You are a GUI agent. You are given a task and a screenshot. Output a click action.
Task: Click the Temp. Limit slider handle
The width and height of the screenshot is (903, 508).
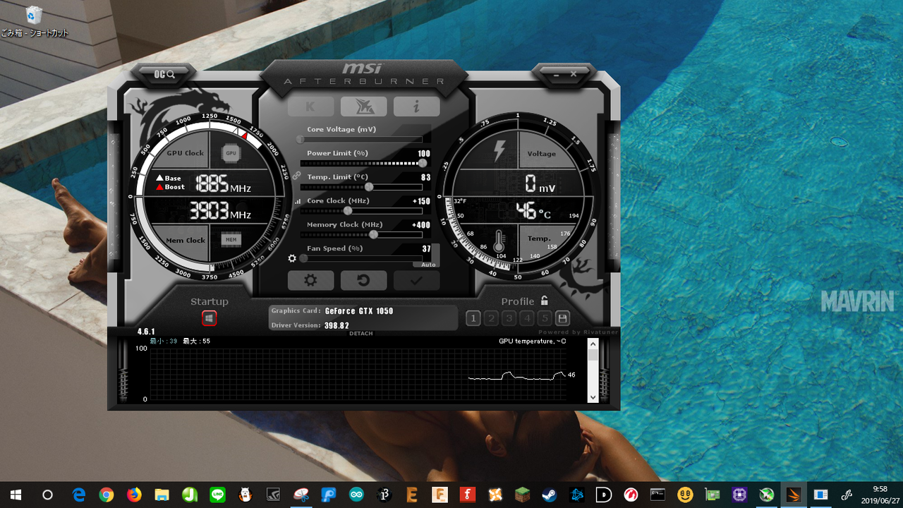(369, 187)
